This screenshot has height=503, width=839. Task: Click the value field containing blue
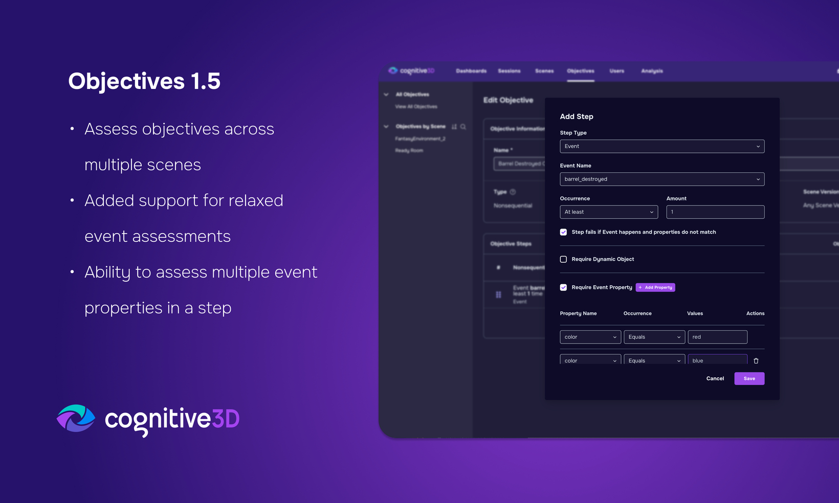[x=718, y=359]
